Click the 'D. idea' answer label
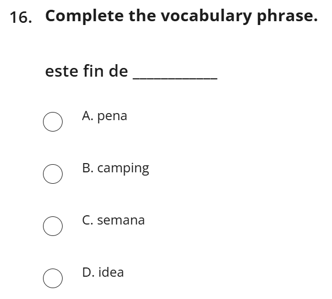The width and height of the screenshot is (332, 299). tap(103, 272)
